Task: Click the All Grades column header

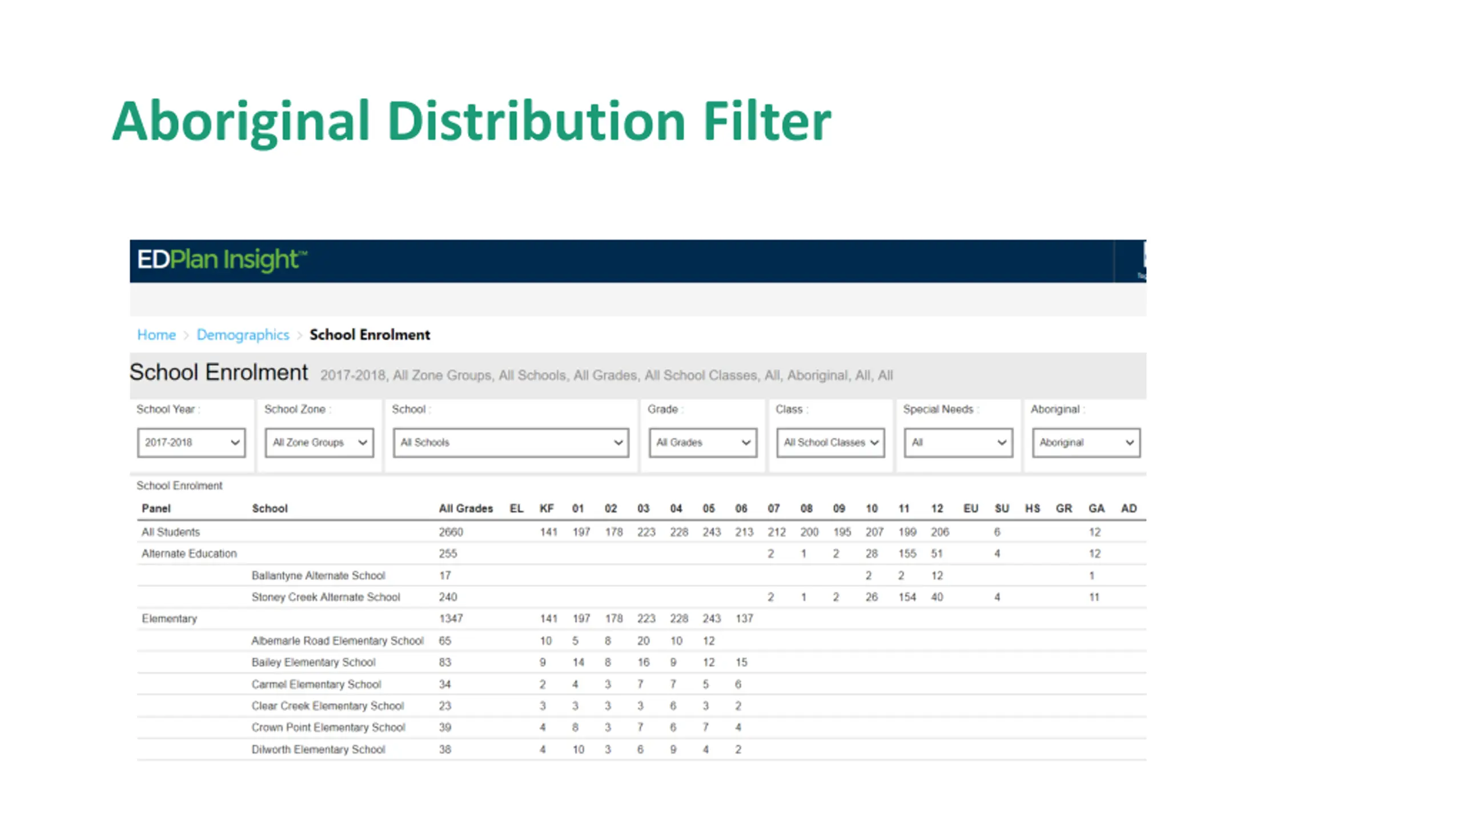Action: click(x=465, y=508)
